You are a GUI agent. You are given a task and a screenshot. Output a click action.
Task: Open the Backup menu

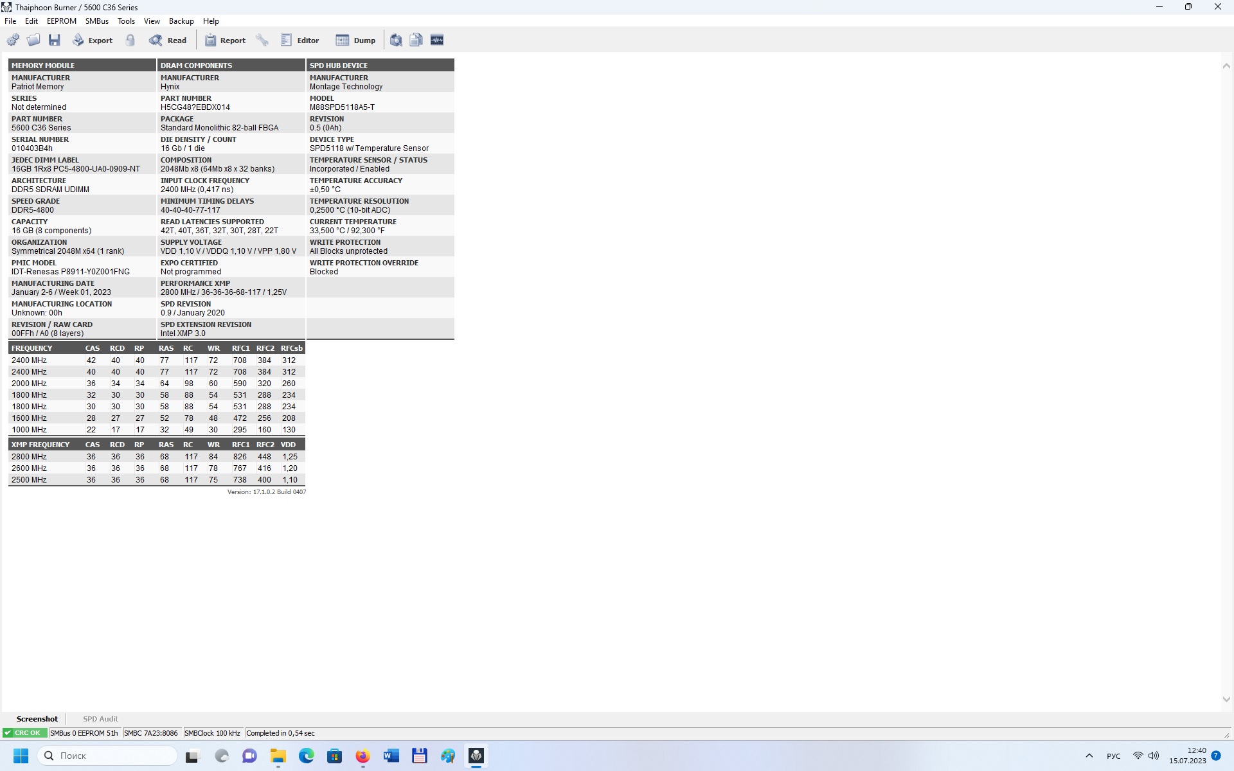click(181, 21)
